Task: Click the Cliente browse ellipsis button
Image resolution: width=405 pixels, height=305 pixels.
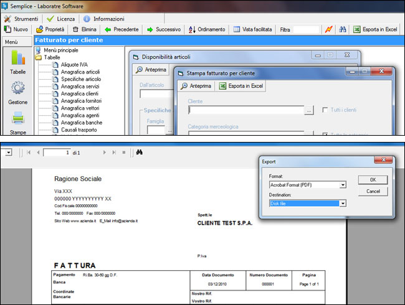Action: 309,110
